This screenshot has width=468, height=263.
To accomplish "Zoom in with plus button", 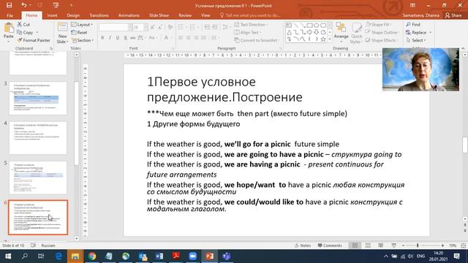I will point(442,245).
